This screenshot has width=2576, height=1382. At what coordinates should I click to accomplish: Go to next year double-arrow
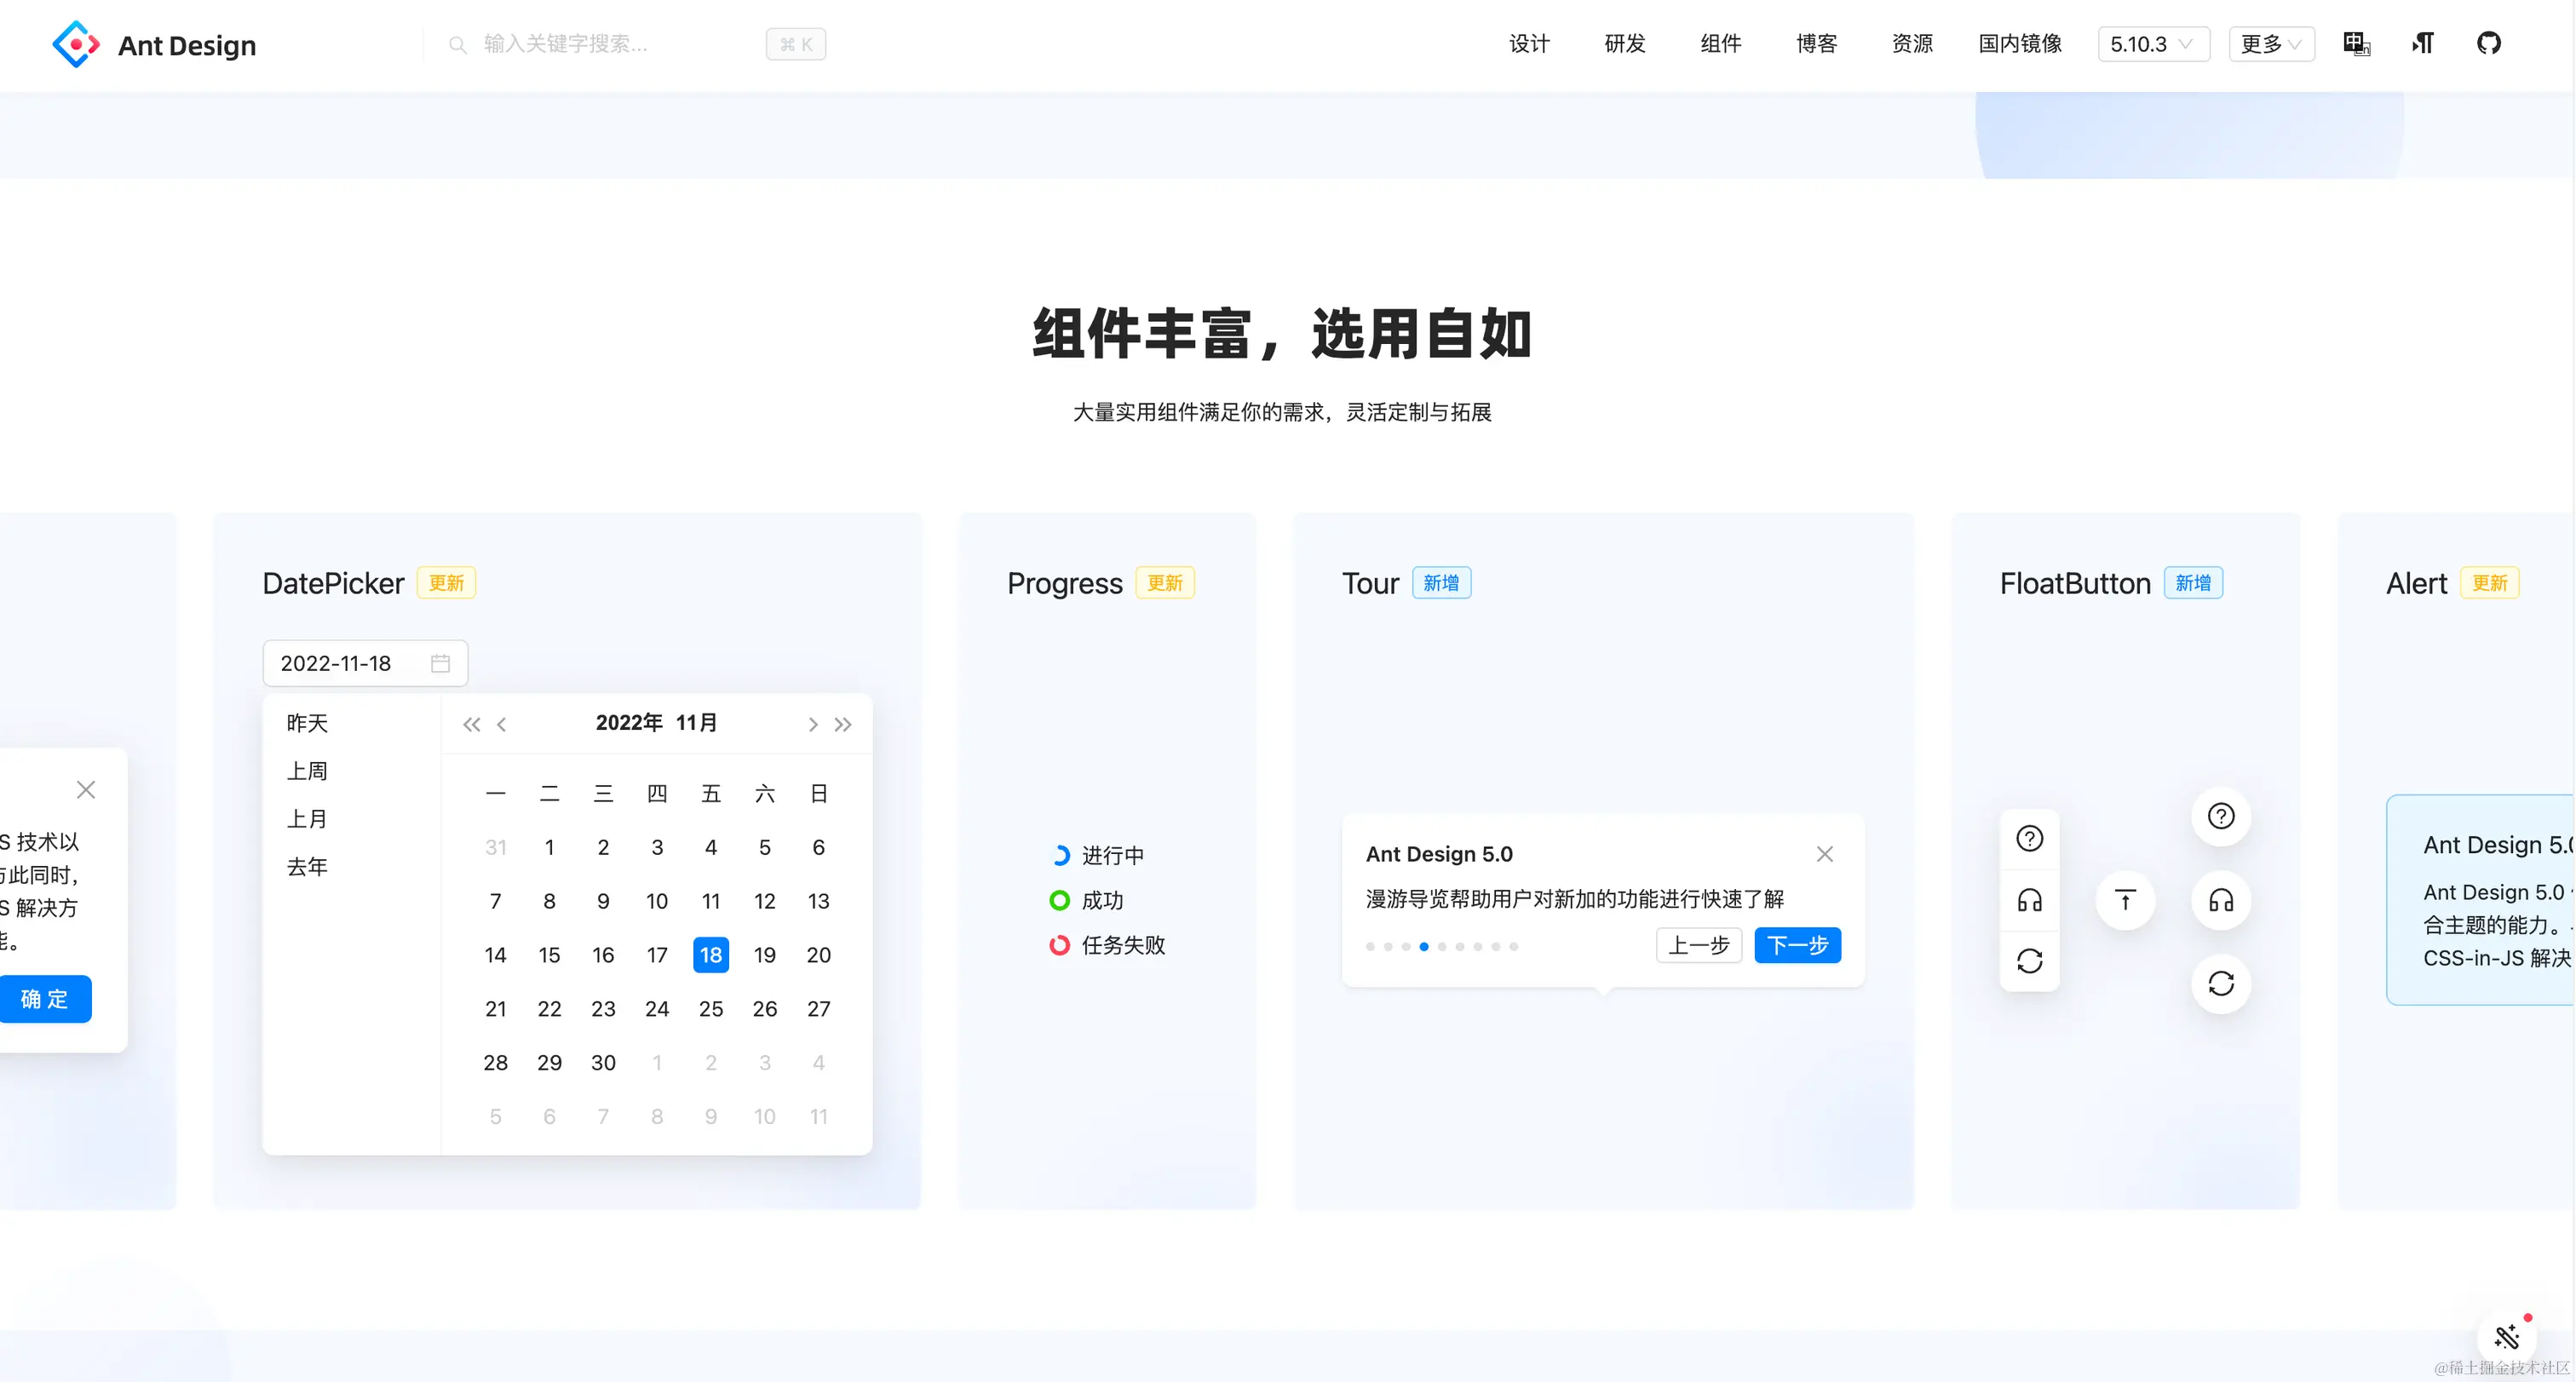point(843,725)
